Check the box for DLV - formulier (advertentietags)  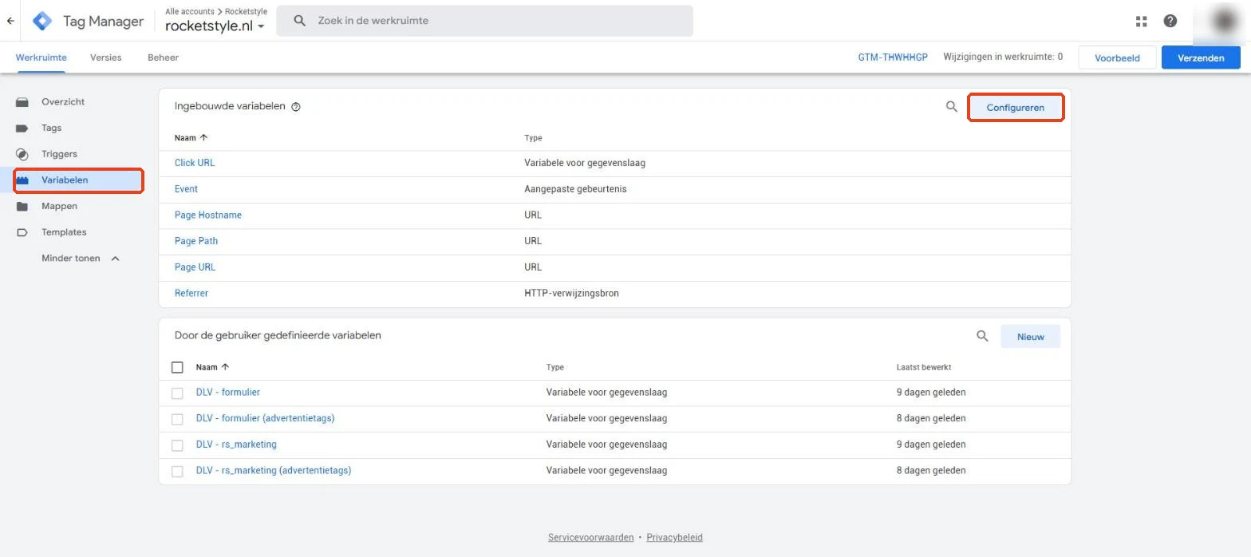point(177,419)
